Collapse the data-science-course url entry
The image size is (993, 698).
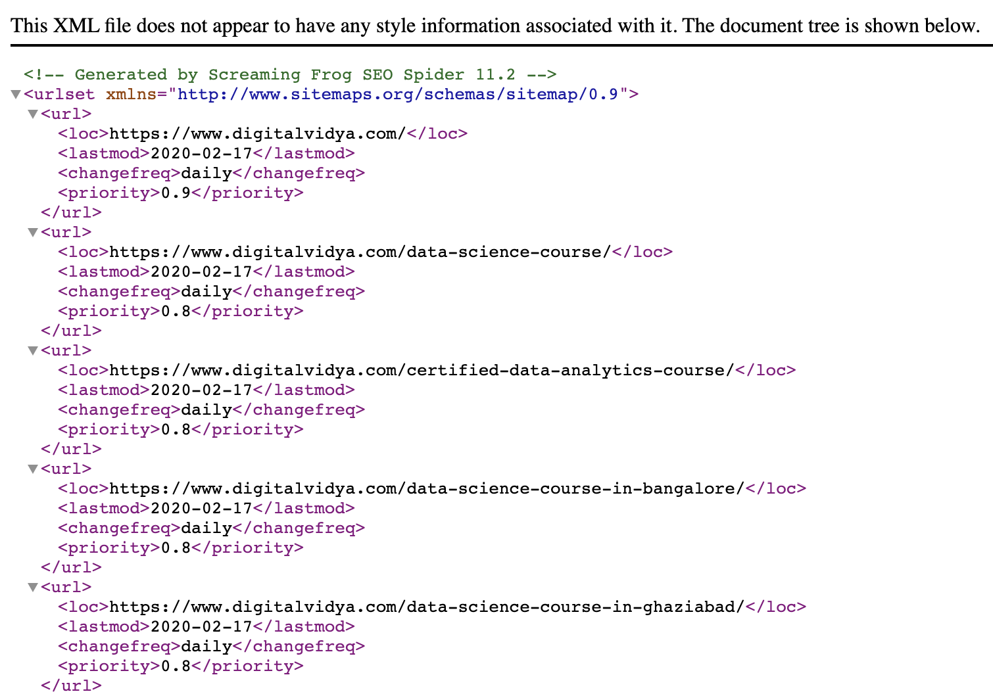pyautogui.click(x=33, y=232)
